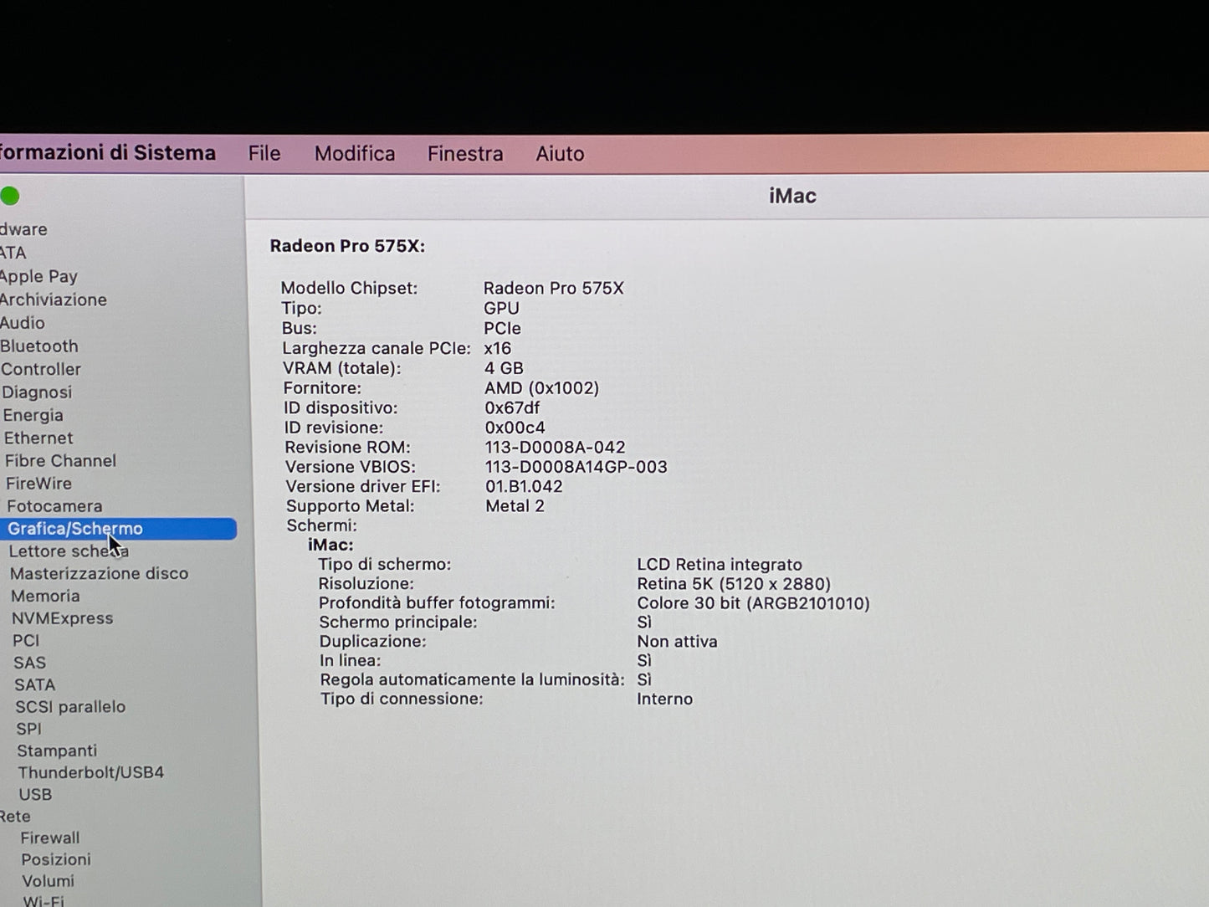This screenshot has height=907, width=1209.
Task: Select SATA in the sidebar
Action: [34, 684]
